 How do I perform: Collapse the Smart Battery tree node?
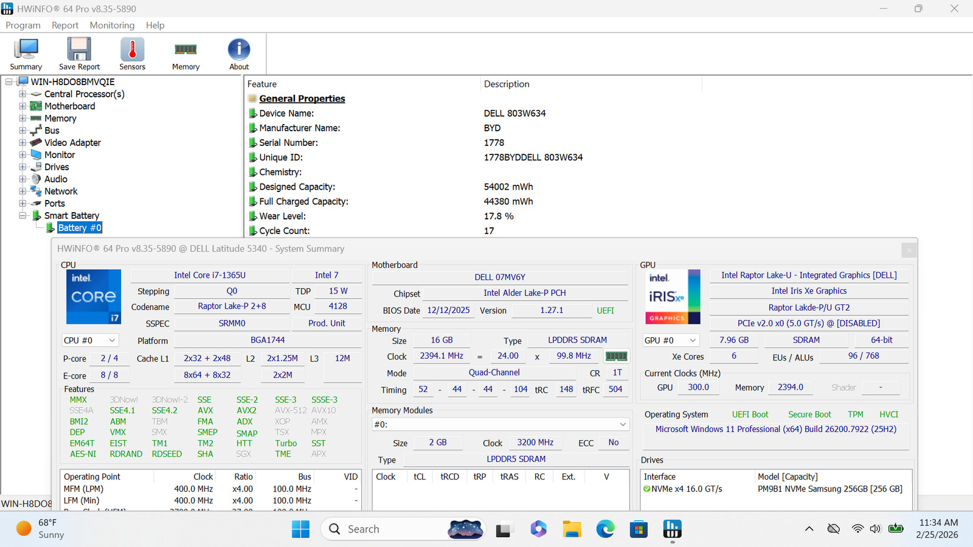tap(23, 215)
